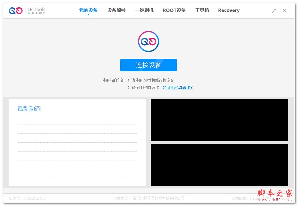Click the upper black banner panel

(219, 120)
